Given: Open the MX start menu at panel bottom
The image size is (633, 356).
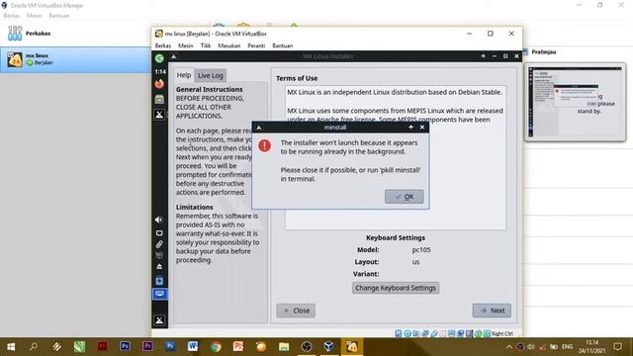Looking at the screenshot, I should point(159,320).
